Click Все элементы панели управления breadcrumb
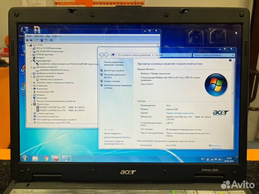This screenshot has width=259, height=194. click(x=134, y=55)
